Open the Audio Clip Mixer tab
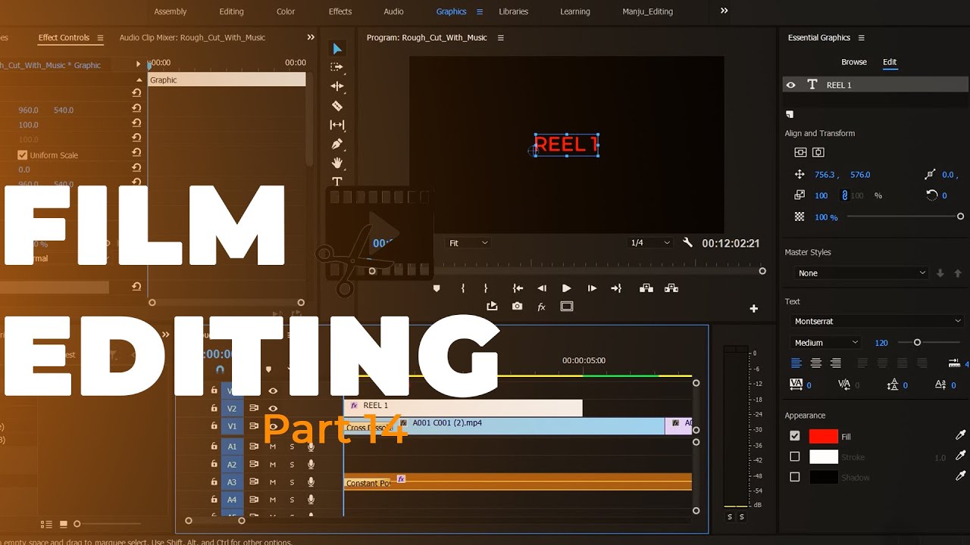 192,37
